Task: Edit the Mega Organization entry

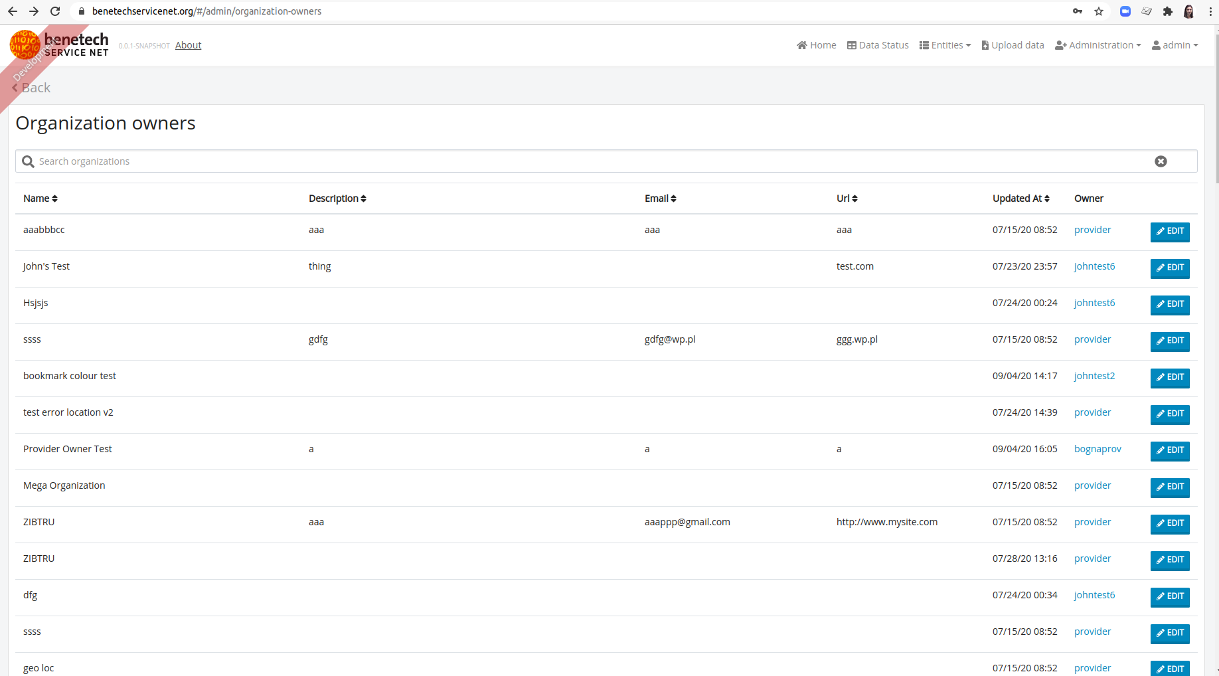Action: click(x=1169, y=487)
